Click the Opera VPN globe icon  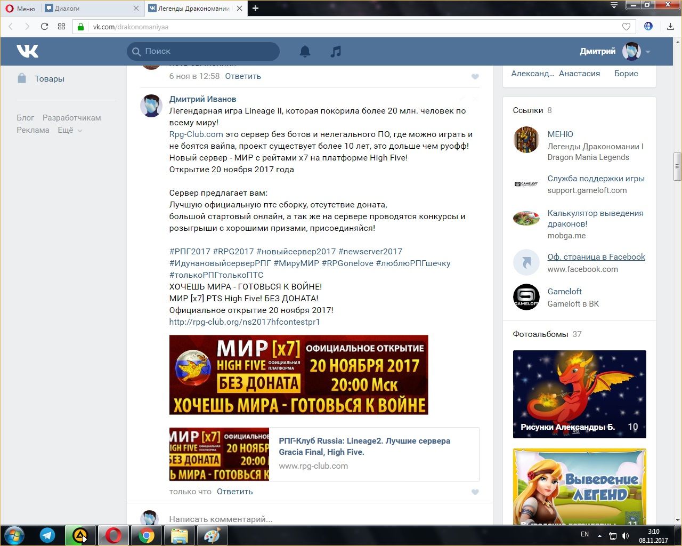click(x=648, y=26)
